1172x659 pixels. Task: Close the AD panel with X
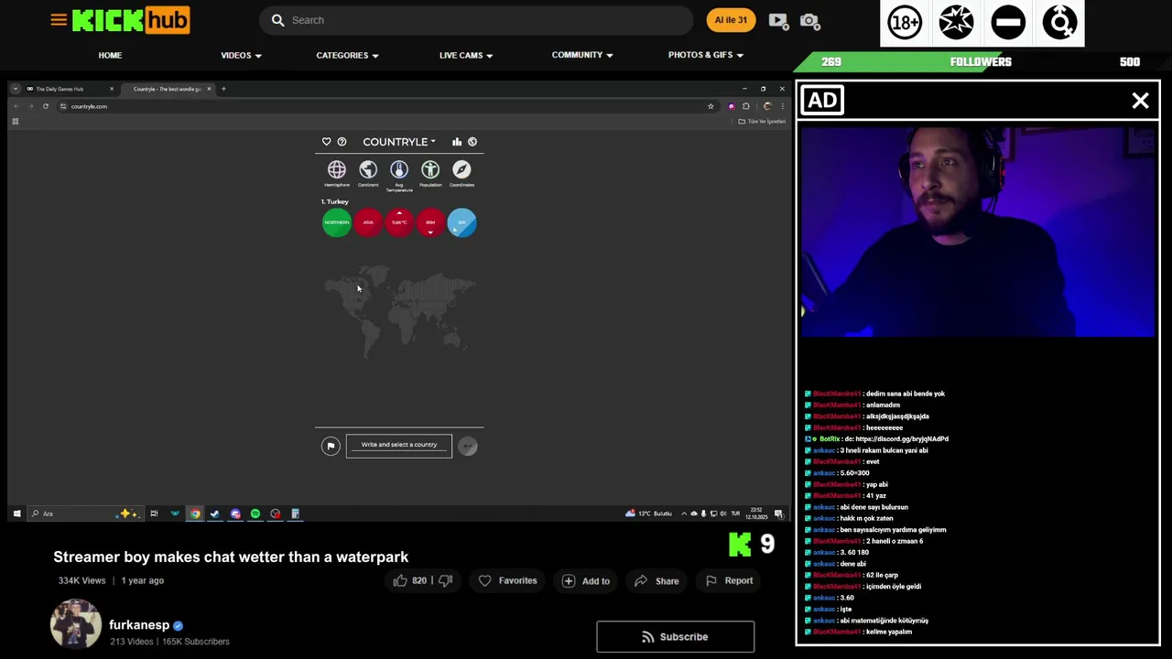coord(1140,101)
